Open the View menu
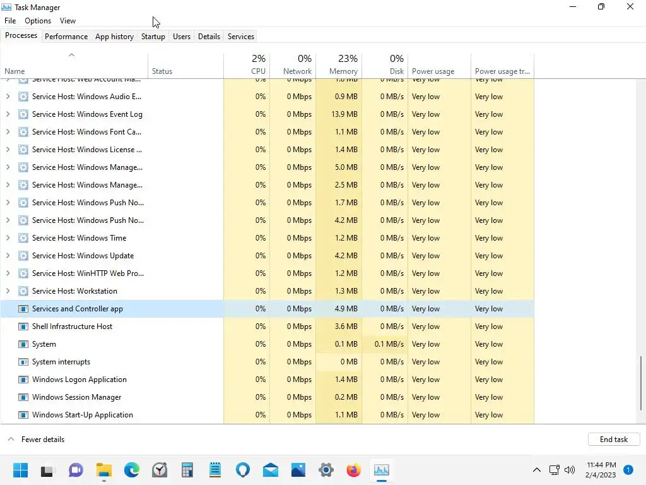This screenshot has width=646, height=485. tap(68, 21)
